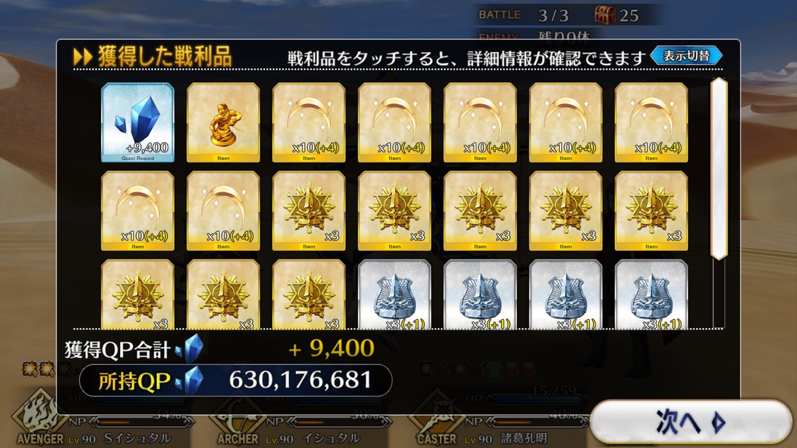
Task: Tap the first silver emblem item
Action: [395, 294]
